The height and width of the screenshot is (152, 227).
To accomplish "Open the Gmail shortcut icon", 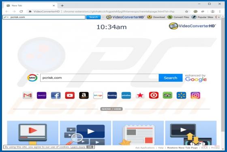I will click(x=28, y=95).
